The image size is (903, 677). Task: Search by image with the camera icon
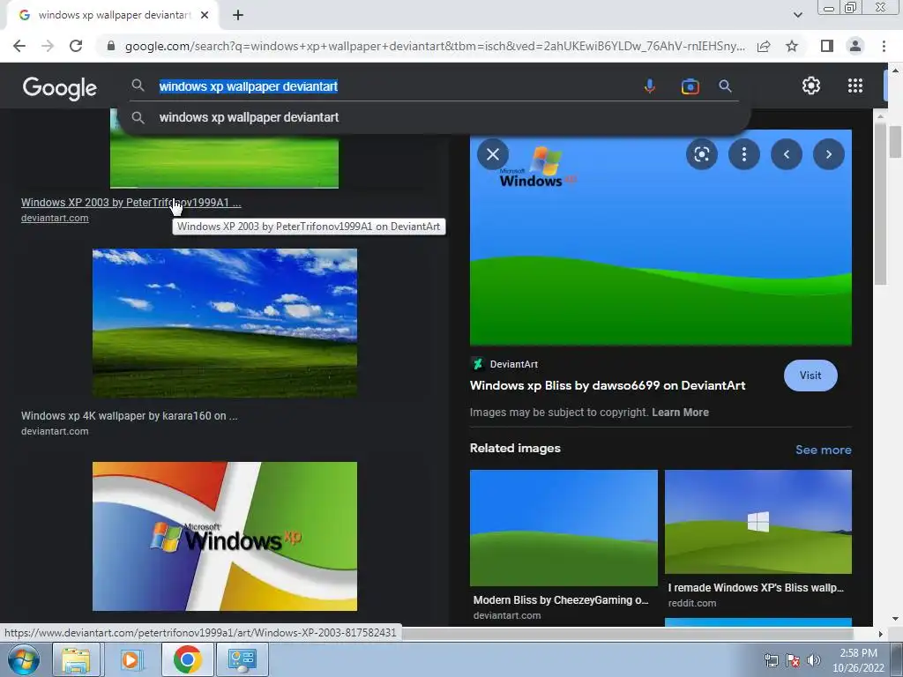[x=690, y=86]
